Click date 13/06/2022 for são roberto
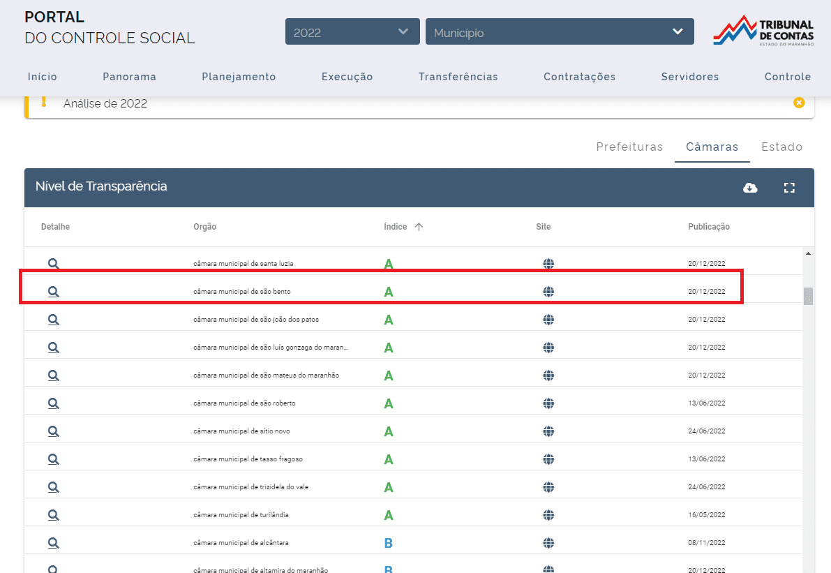Screen dimensions: 831x573 [707, 403]
